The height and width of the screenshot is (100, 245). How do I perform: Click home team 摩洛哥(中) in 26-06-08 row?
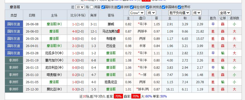point(54,24)
